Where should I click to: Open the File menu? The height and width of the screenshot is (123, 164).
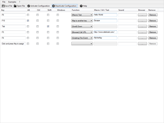point(4,2)
